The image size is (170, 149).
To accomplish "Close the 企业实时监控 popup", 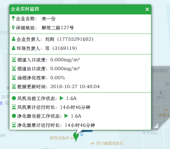I will [147, 9].
